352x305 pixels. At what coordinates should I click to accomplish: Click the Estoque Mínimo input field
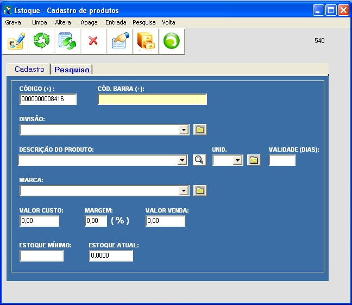click(x=41, y=256)
